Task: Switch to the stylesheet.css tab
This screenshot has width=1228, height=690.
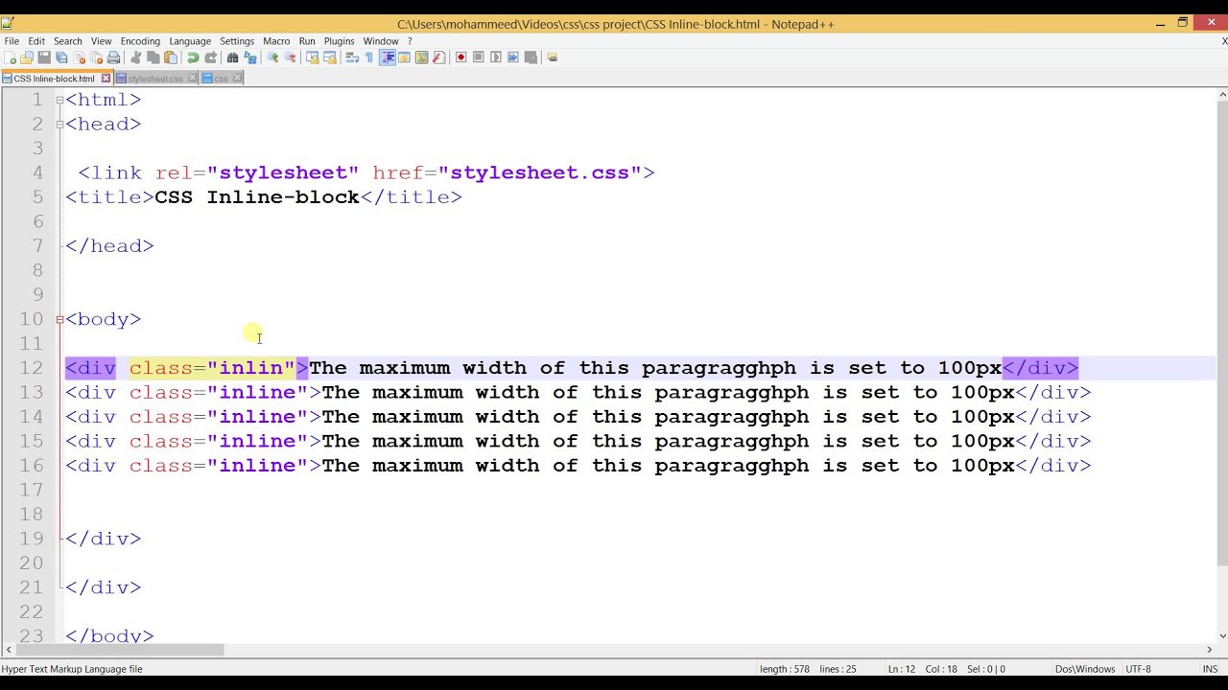Action: pos(154,79)
